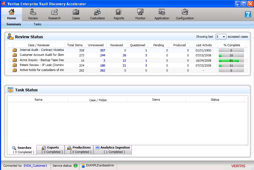The image size is (254, 170).
Task: Select the Productions task tab
Action: point(79,150)
